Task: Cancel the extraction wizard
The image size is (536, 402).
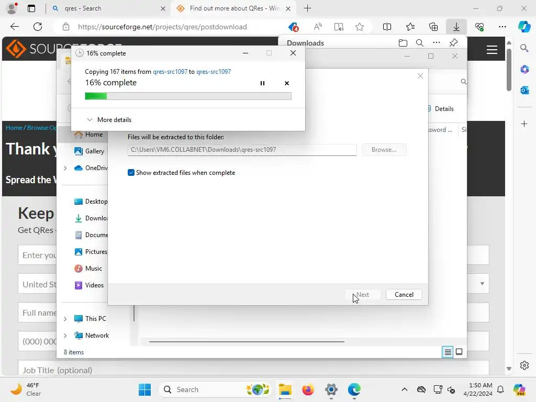Action: (x=404, y=295)
